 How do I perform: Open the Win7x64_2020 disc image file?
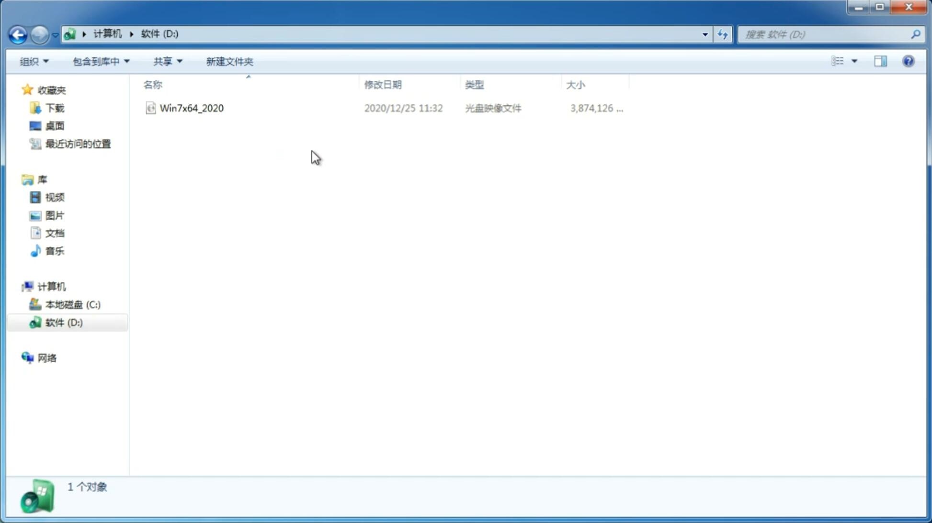pos(192,107)
